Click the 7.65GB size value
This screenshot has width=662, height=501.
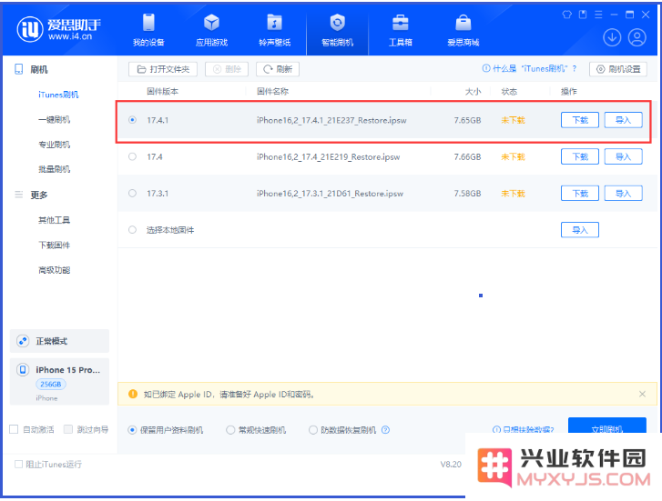click(x=467, y=120)
